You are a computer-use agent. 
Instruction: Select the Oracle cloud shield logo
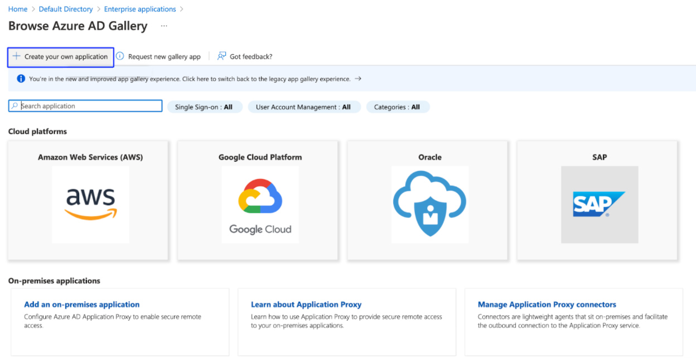point(430,205)
